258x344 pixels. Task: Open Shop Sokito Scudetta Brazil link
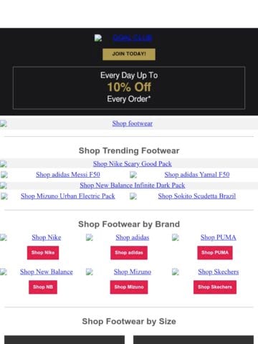point(197,196)
